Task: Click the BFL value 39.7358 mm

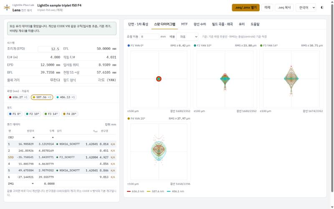Action: click(50, 72)
